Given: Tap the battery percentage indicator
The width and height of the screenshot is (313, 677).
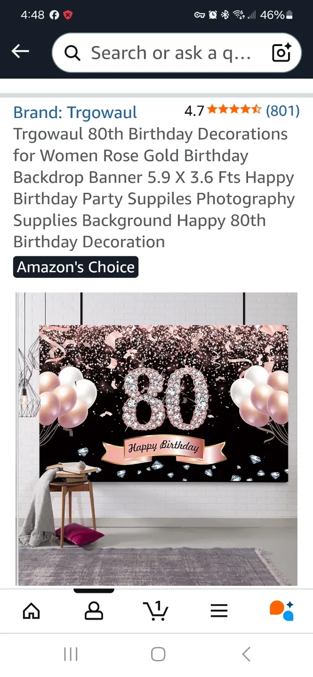Looking at the screenshot, I should 276,15.
